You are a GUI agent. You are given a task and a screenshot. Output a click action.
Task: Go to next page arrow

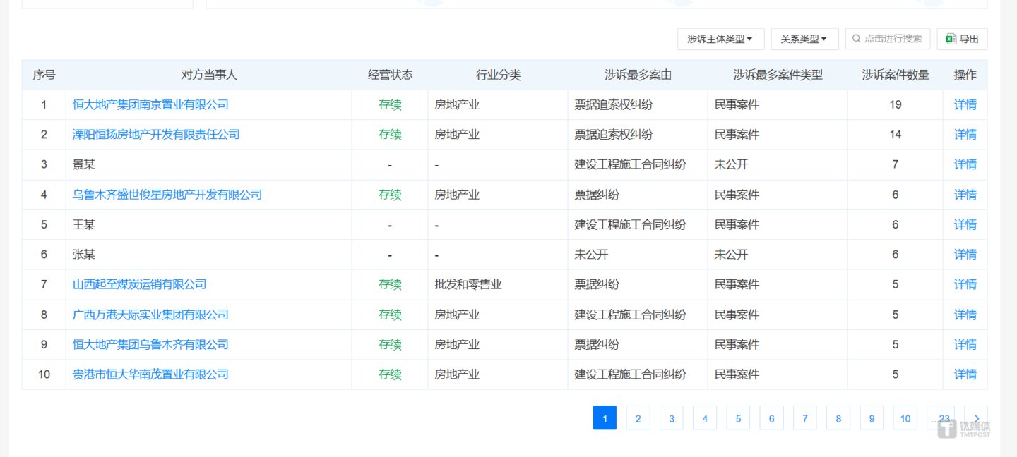(976, 418)
